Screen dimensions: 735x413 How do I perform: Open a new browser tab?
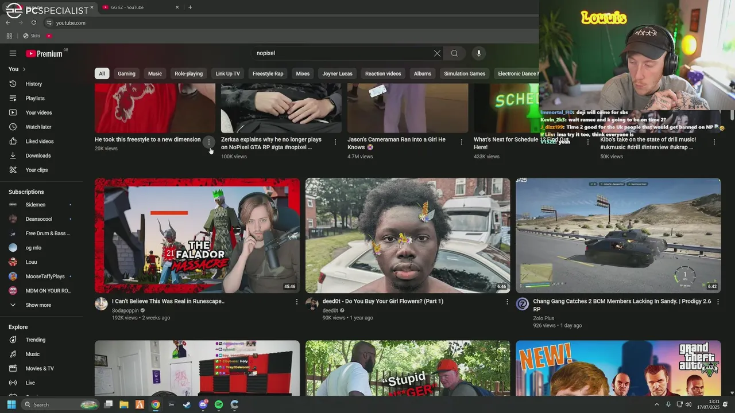click(190, 7)
